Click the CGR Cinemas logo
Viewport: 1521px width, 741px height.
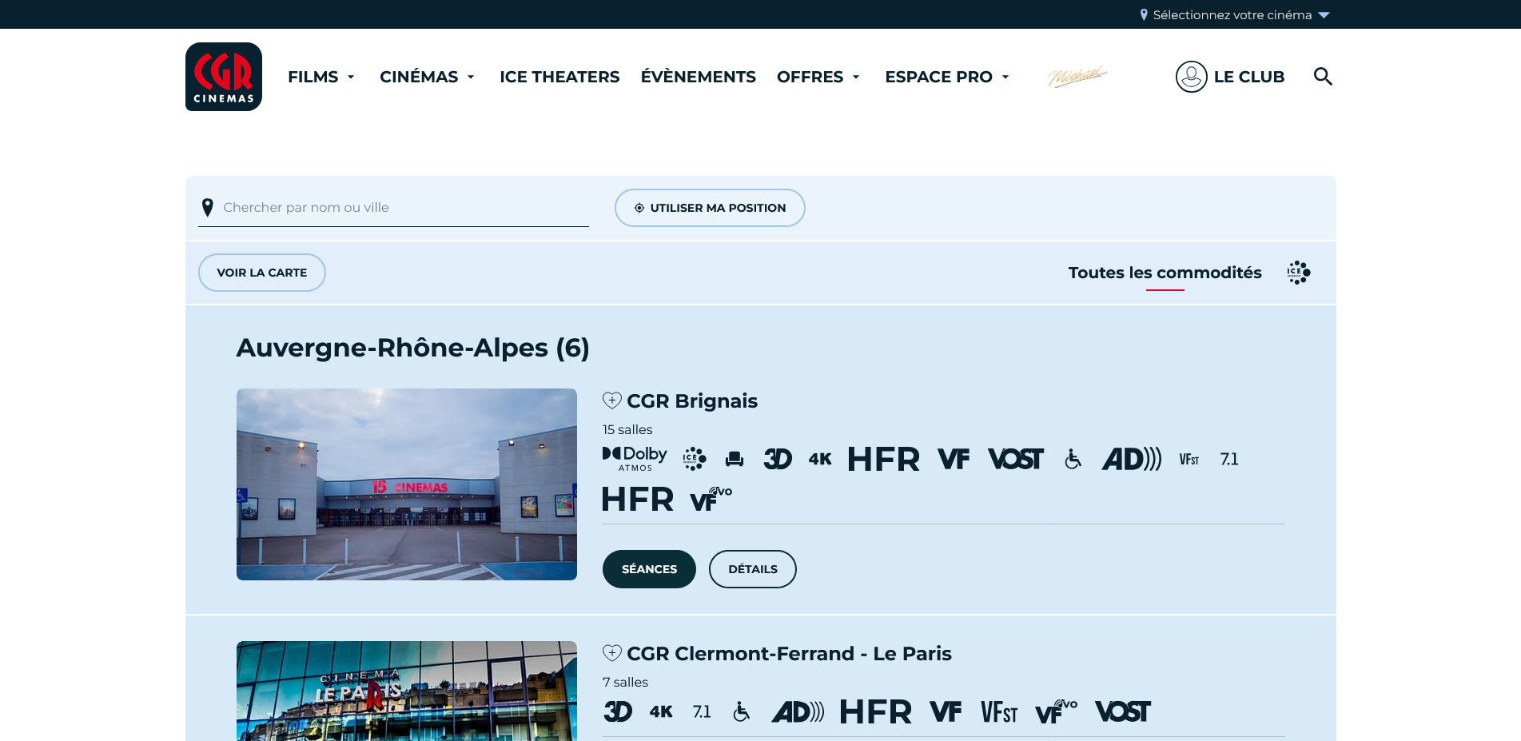(x=224, y=77)
